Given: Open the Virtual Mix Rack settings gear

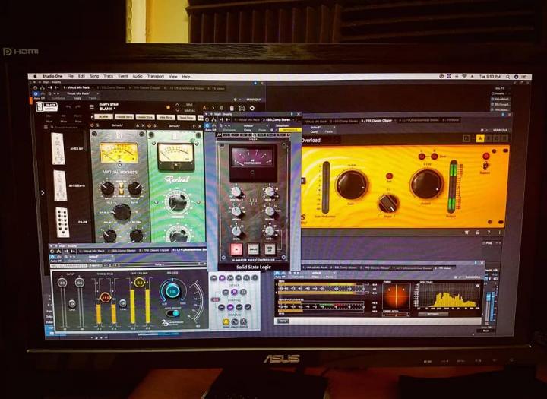Looking at the screenshot, I should [x=252, y=109].
